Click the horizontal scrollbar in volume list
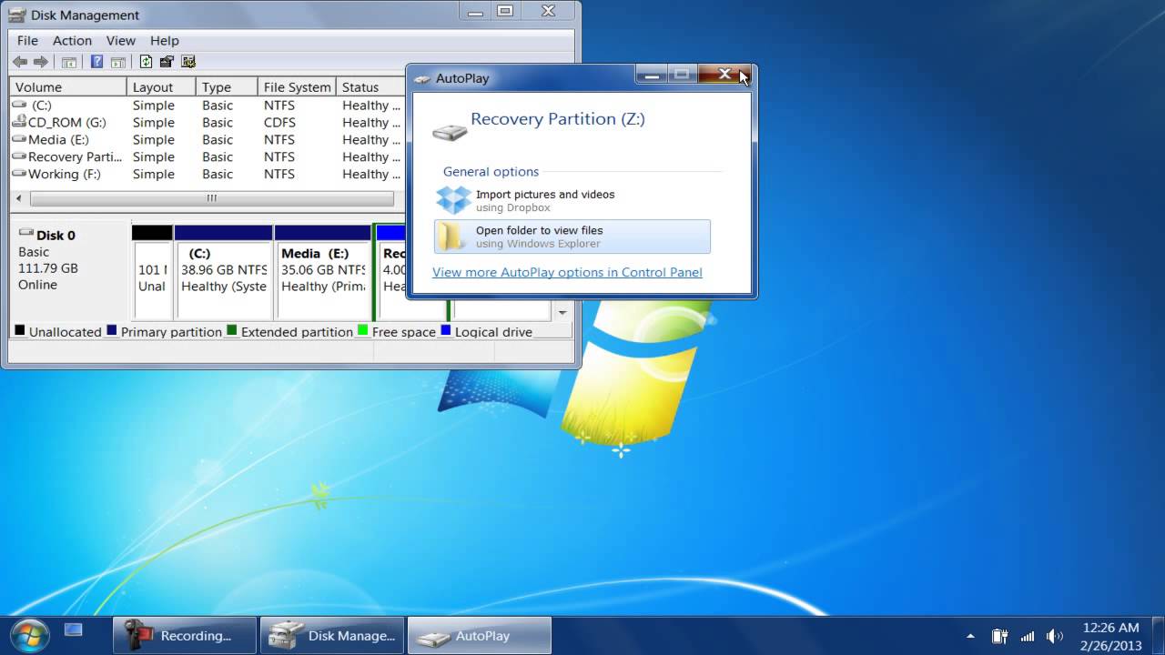Image resolution: width=1165 pixels, height=655 pixels. pyautogui.click(x=212, y=198)
